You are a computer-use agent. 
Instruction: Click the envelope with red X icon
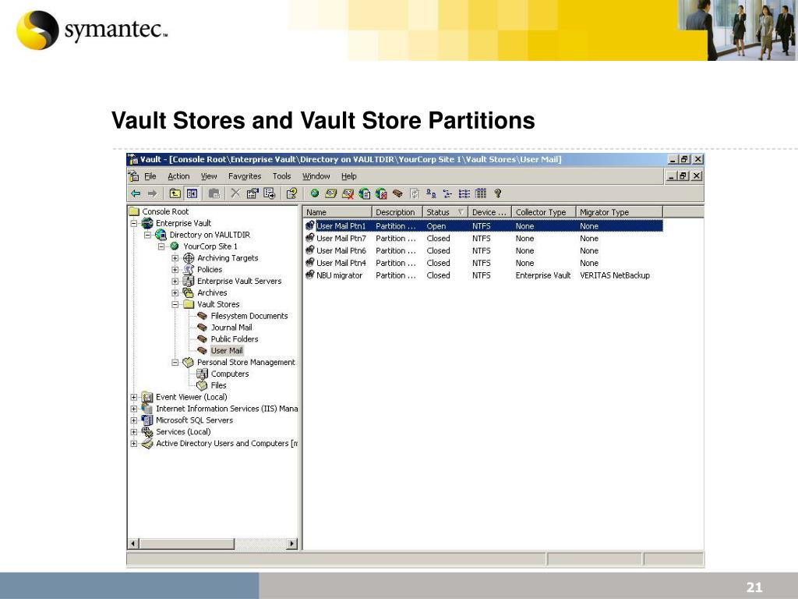tap(348, 193)
